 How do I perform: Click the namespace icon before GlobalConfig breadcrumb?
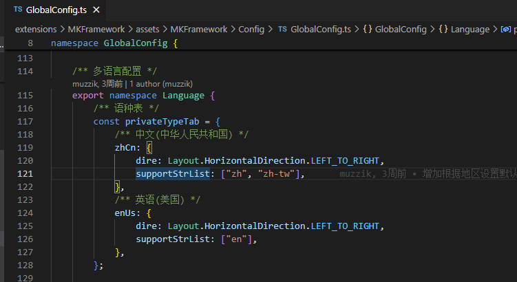[x=368, y=29]
